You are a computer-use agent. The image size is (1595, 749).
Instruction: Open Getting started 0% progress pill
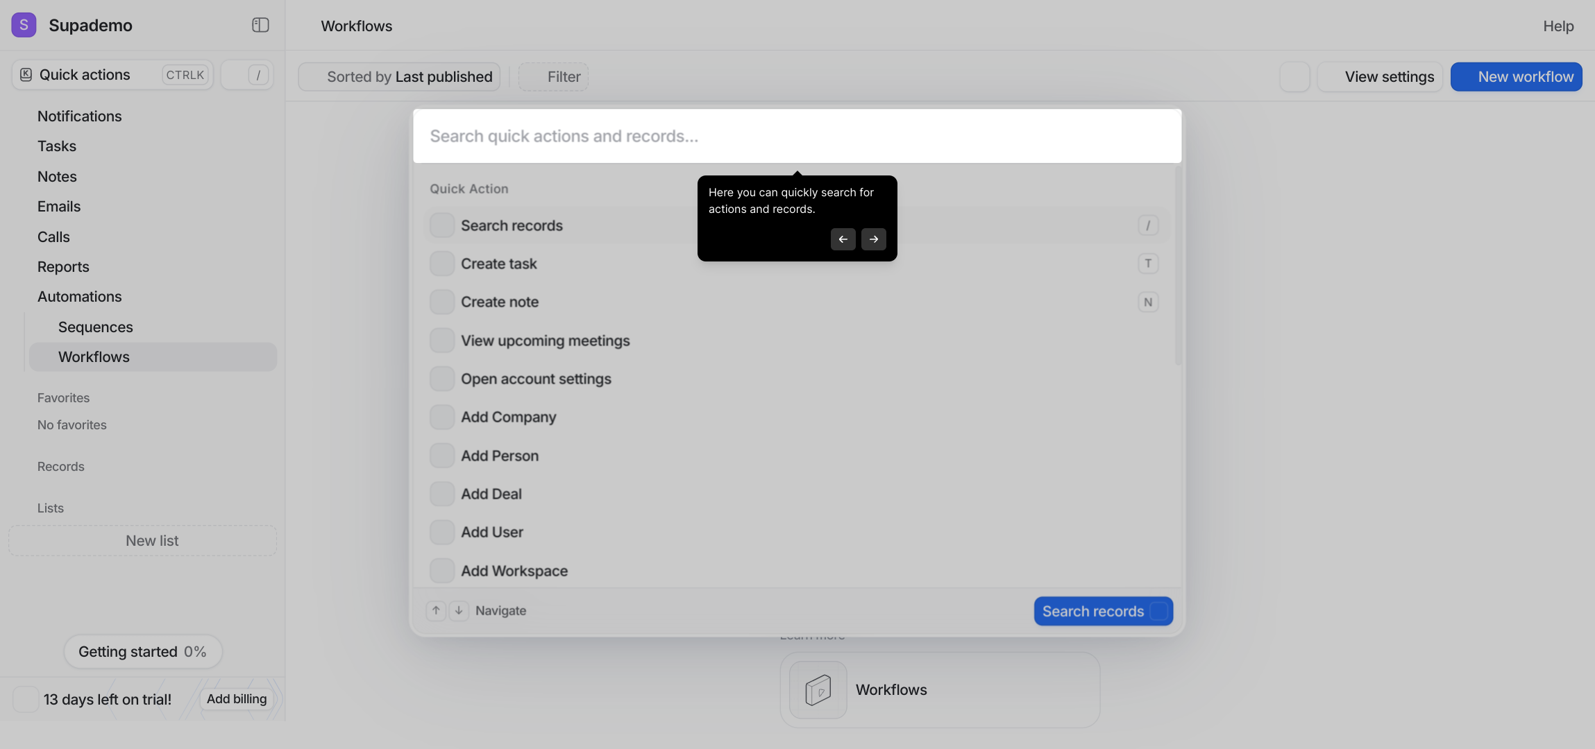(143, 652)
